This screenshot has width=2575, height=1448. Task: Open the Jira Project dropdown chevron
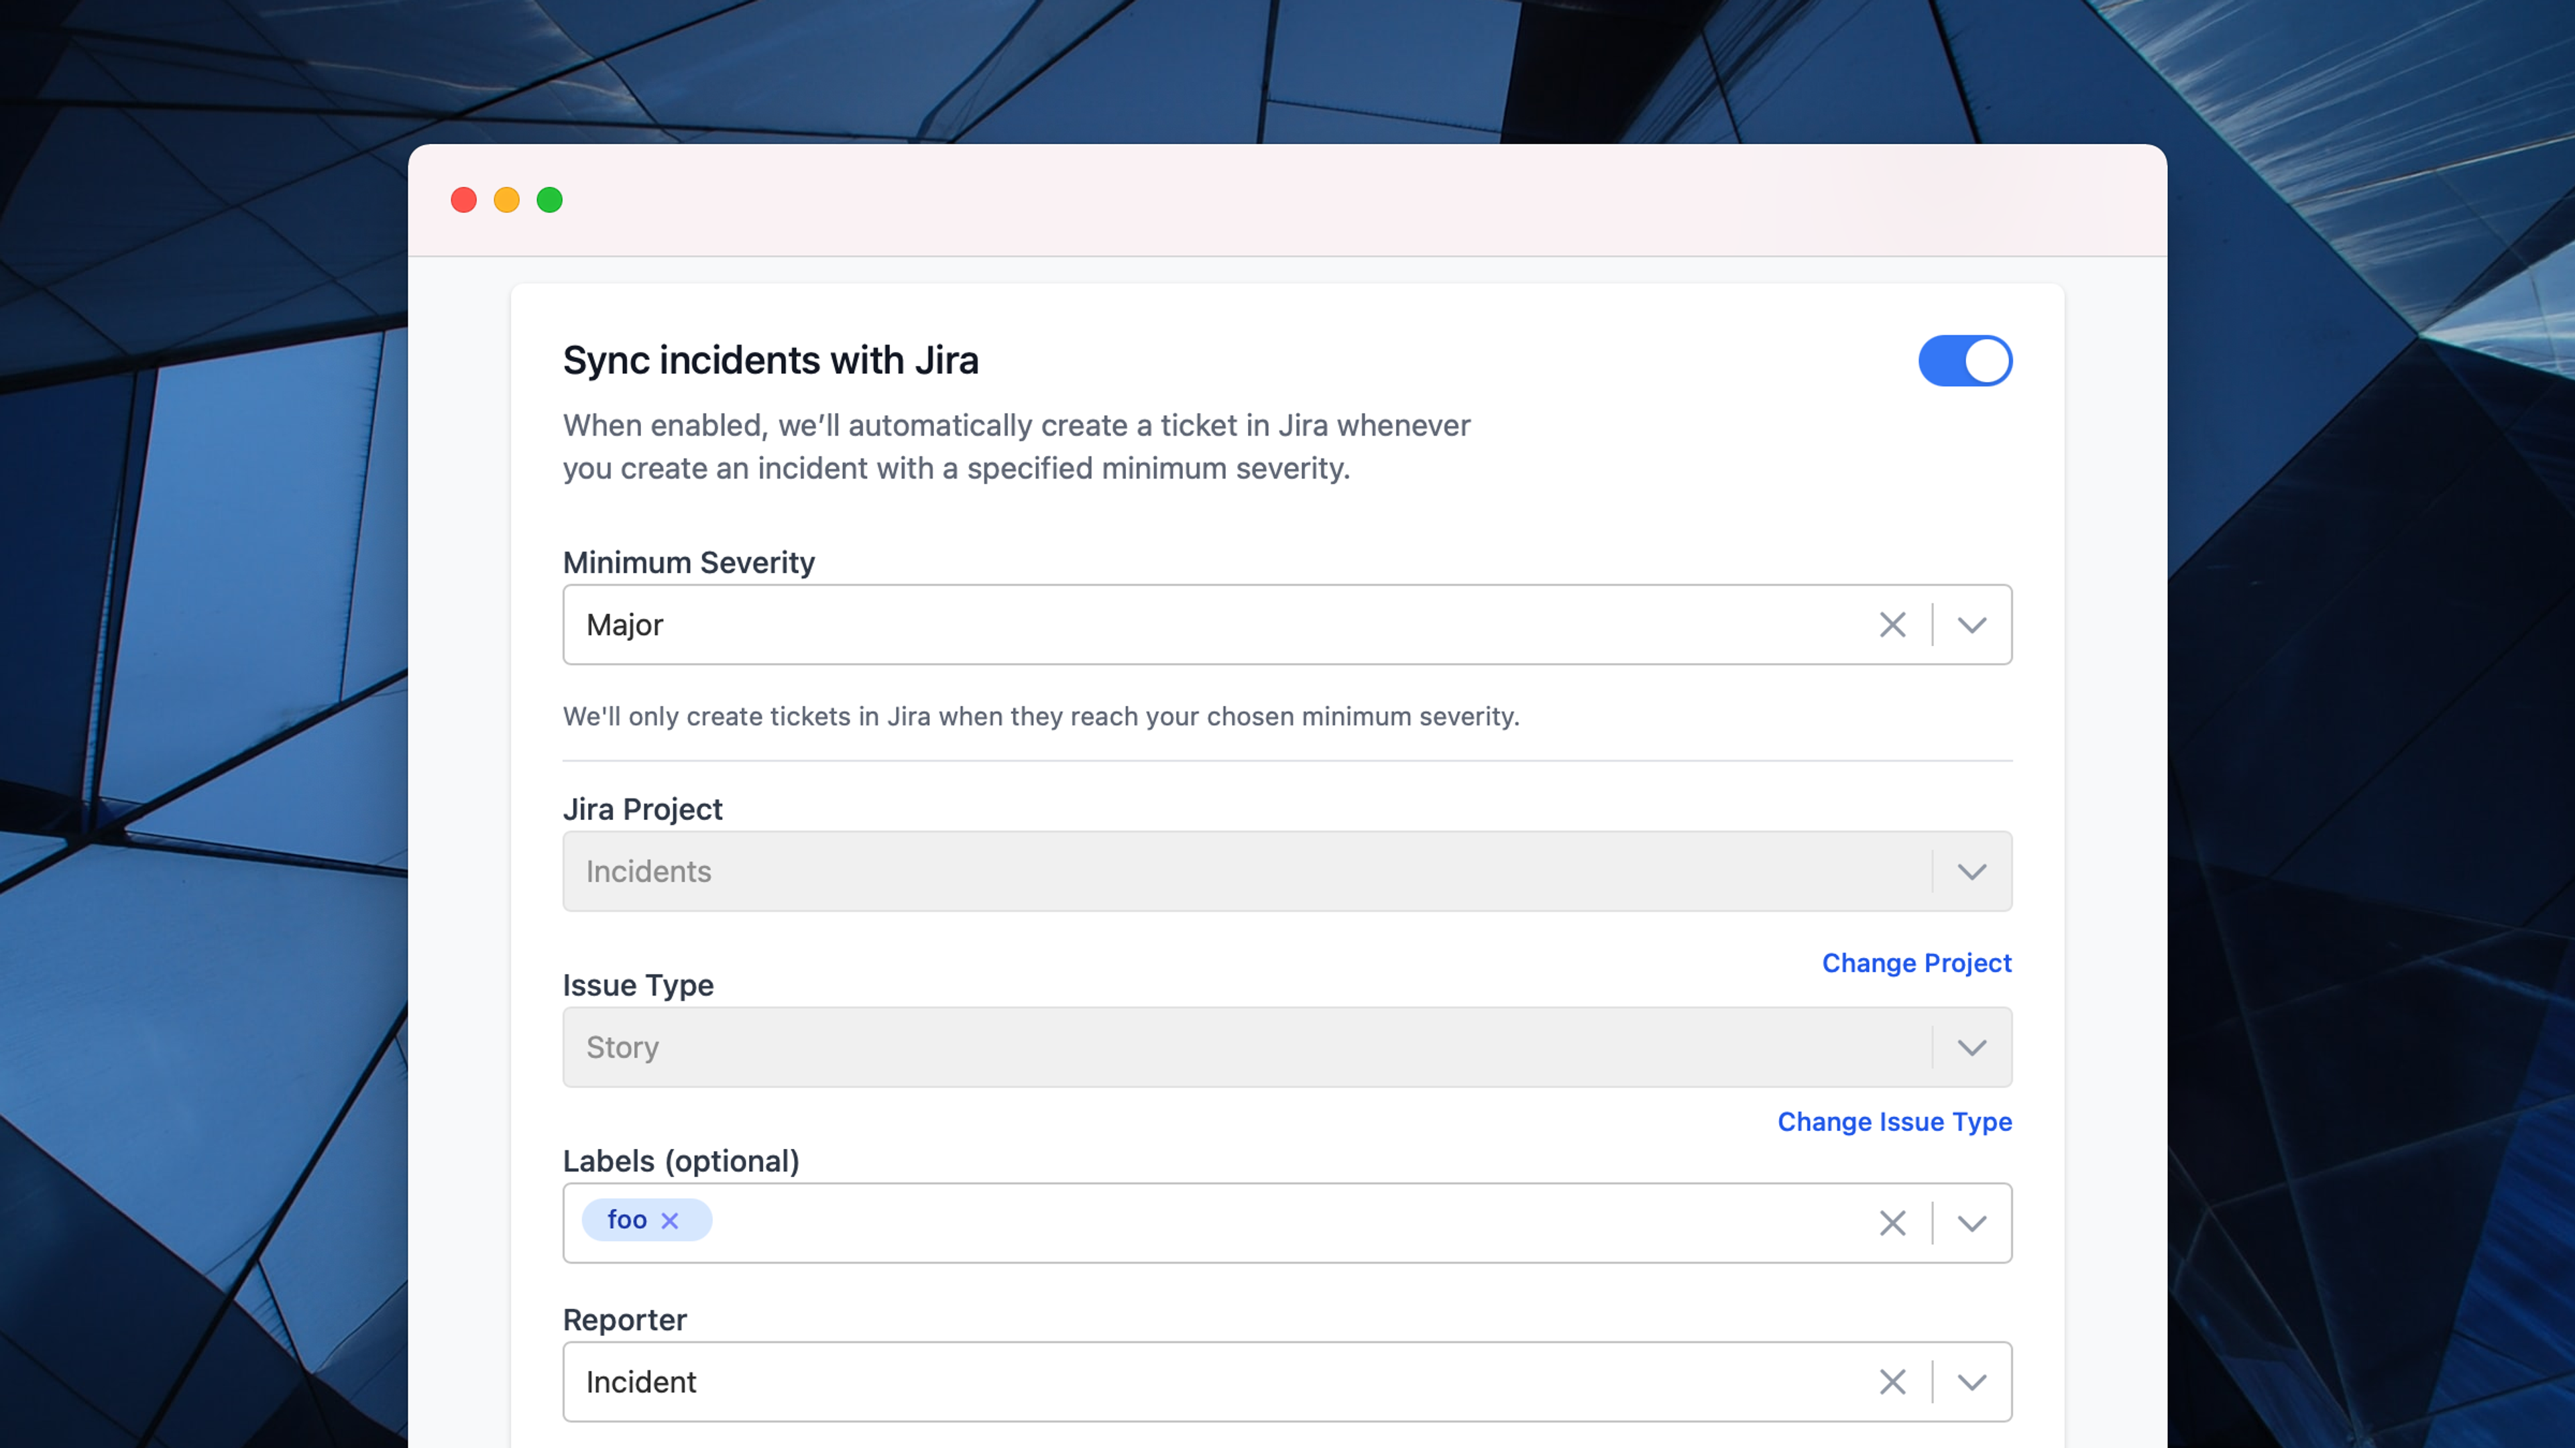pos(1971,871)
